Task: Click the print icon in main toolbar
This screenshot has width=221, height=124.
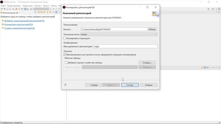Action: point(13,9)
